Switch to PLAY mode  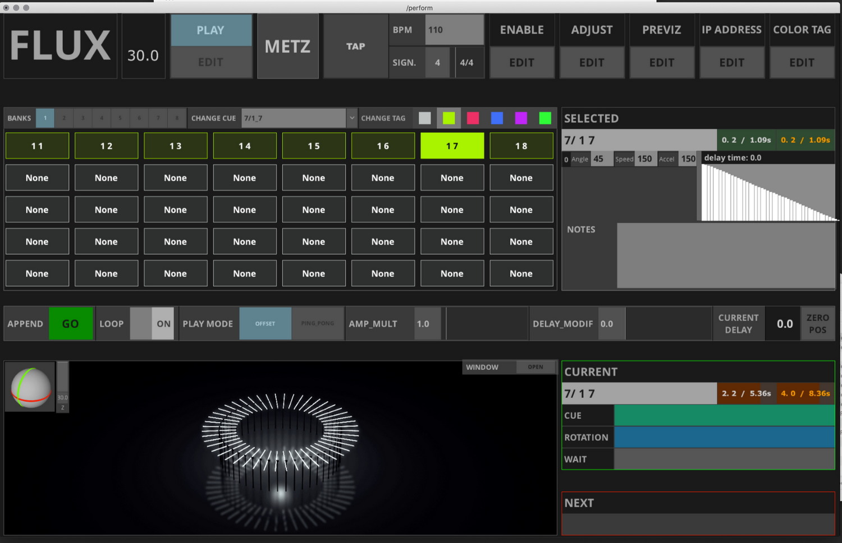pyautogui.click(x=211, y=30)
